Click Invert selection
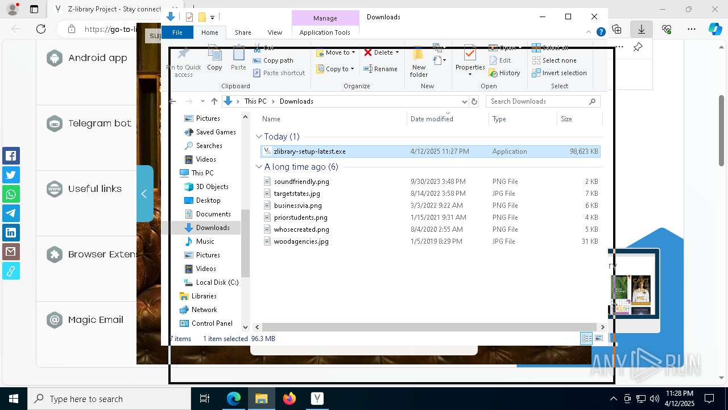 pos(559,73)
